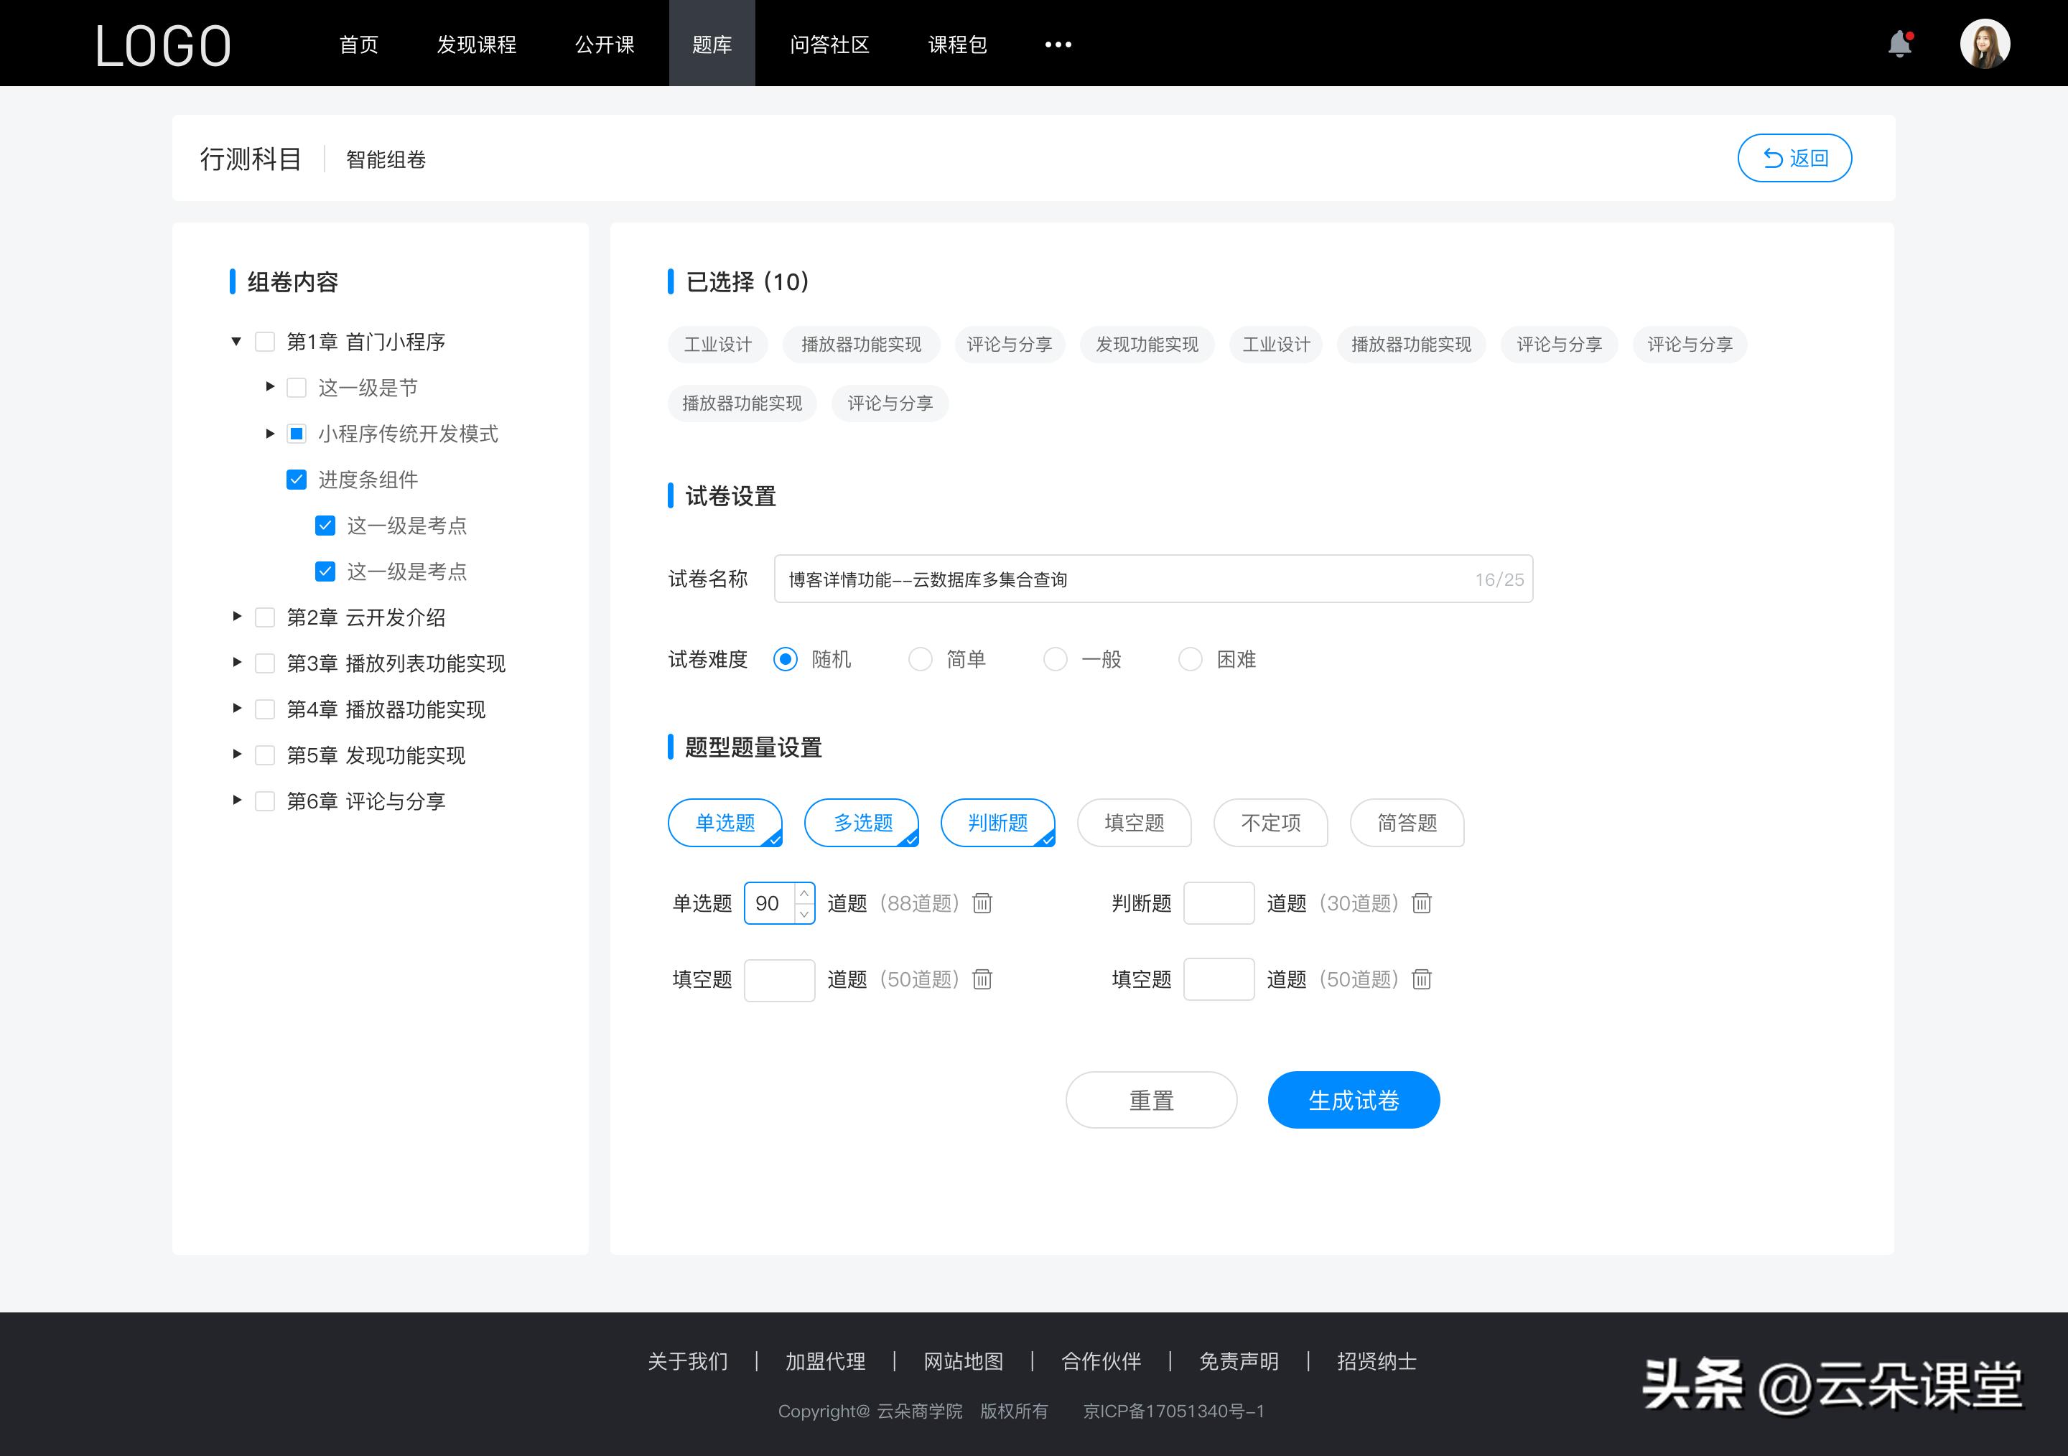Check the 第2章 云开发介绍 checkbox
Viewport: 2068px width, 1456px height.
pos(264,617)
